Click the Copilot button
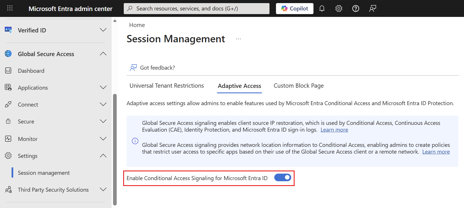 point(295,8)
